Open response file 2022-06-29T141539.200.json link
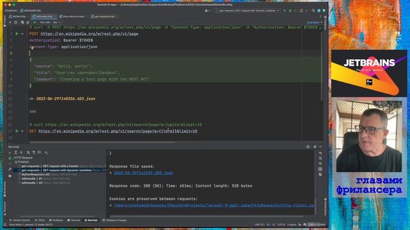 click(143, 173)
